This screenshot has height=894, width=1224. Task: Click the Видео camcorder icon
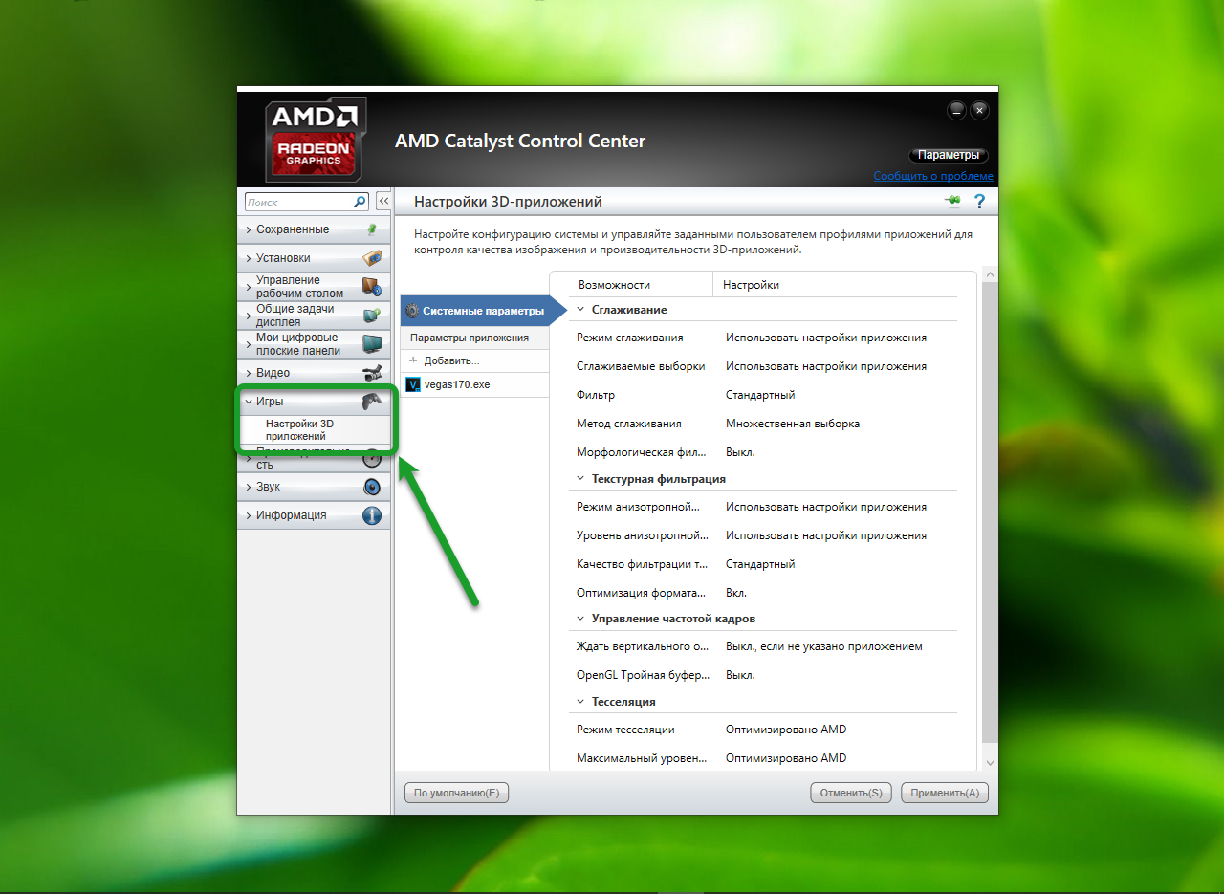pos(372,373)
